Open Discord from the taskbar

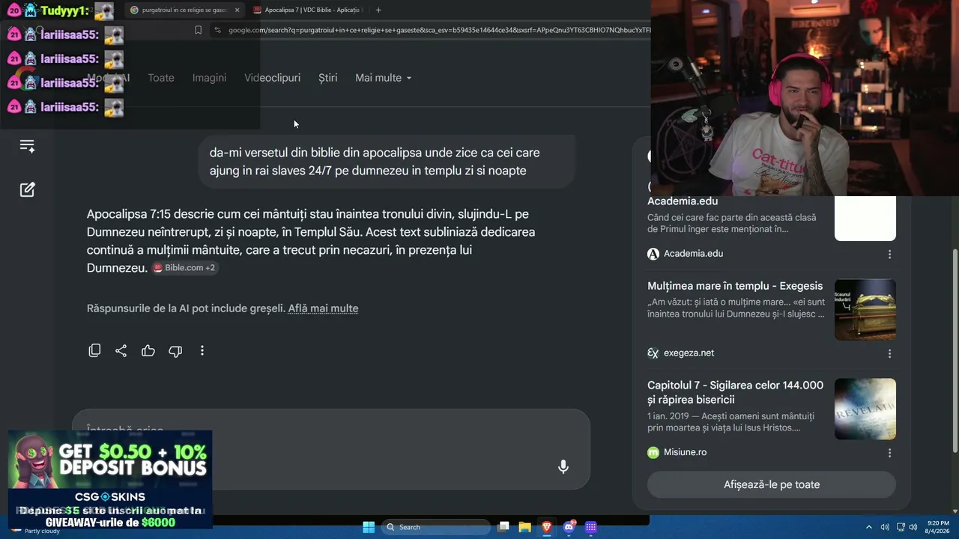[x=569, y=527]
